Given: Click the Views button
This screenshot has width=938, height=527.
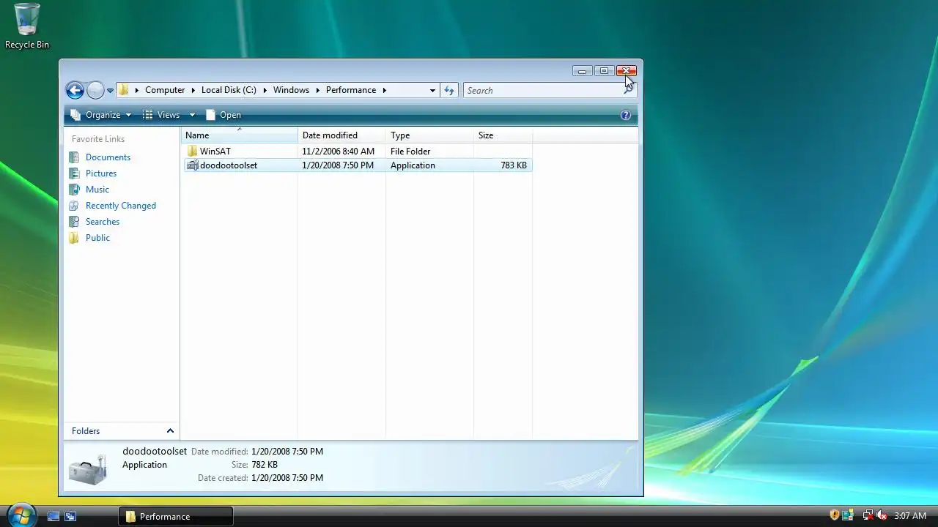Looking at the screenshot, I should [161, 115].
